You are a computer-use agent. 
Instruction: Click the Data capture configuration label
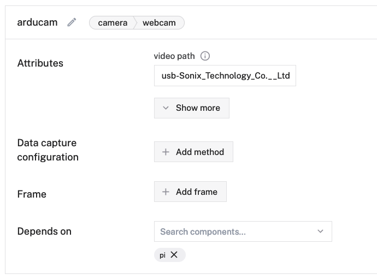[x=48, y=150]
